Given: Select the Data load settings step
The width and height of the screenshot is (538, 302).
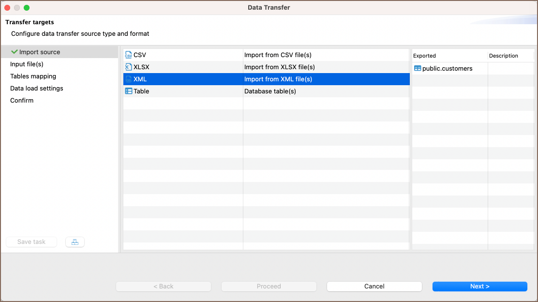Looking at the screenshot, I should tap(36, 89).
